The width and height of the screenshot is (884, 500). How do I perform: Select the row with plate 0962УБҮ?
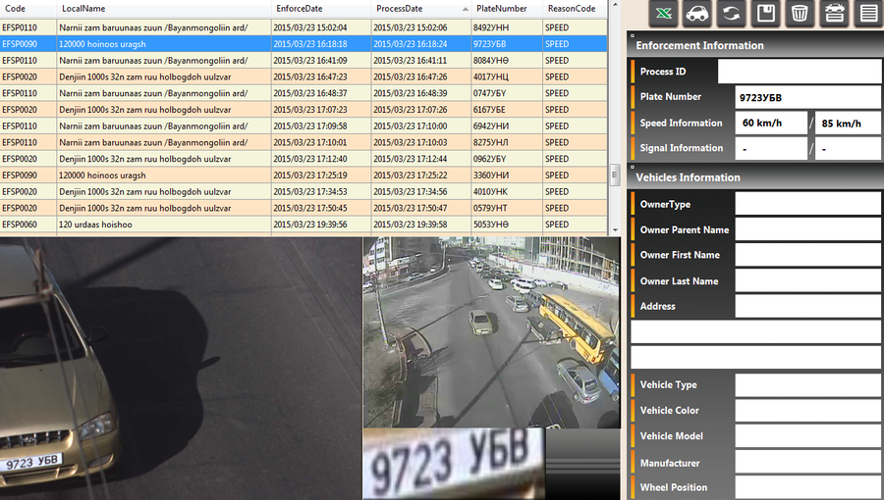[304, 159]
